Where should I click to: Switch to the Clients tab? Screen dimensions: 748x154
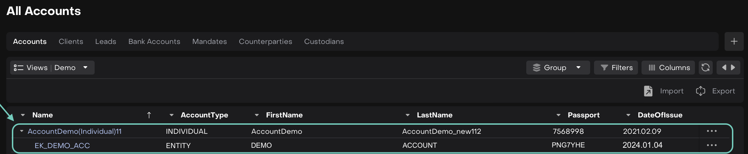[x=71, y=41]
